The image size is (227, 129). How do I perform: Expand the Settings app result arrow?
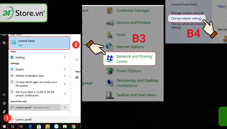click(65, 58)
